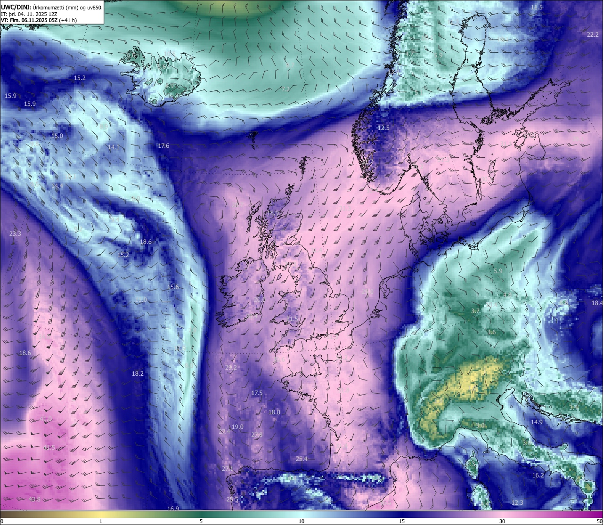Click the 18.0 value label

pos(274,412)
